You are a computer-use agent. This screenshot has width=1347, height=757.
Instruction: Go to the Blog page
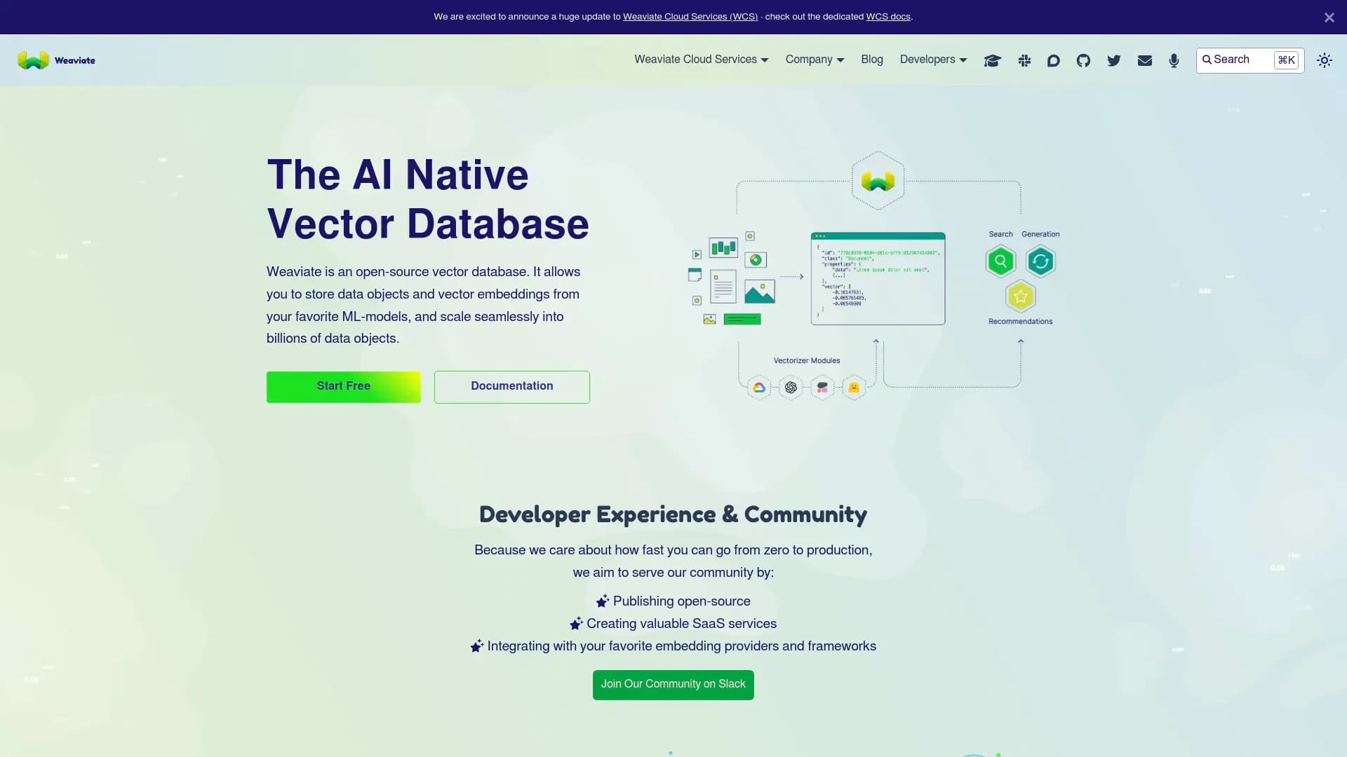point(871,60)
